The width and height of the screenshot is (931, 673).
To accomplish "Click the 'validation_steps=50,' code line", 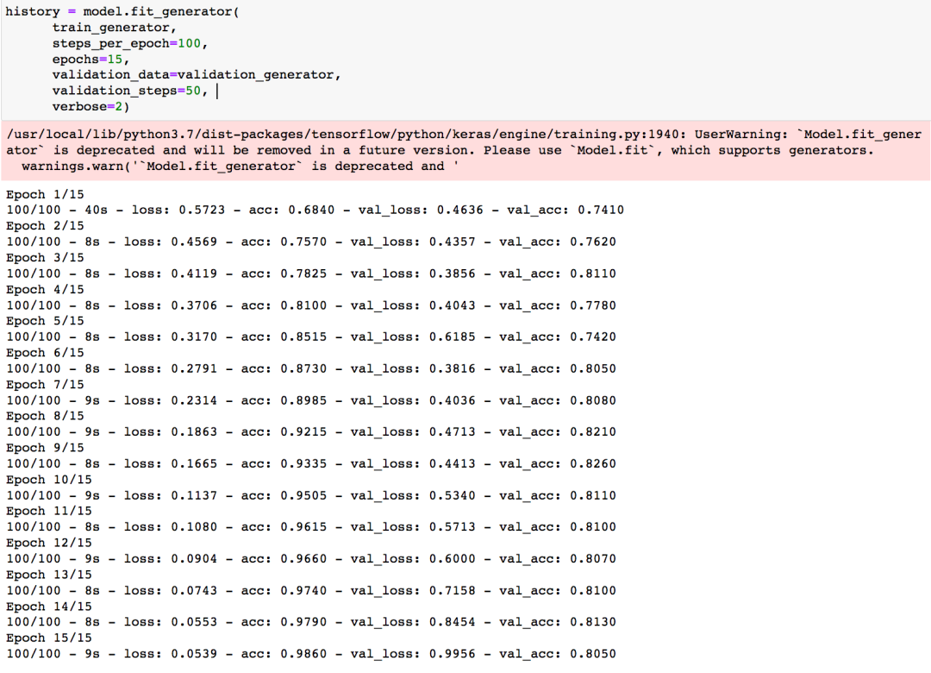I will click(x=130, y=91).
